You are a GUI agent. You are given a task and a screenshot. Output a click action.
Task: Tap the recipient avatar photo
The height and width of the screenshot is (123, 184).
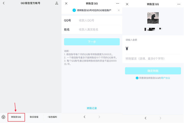[153, 18]
